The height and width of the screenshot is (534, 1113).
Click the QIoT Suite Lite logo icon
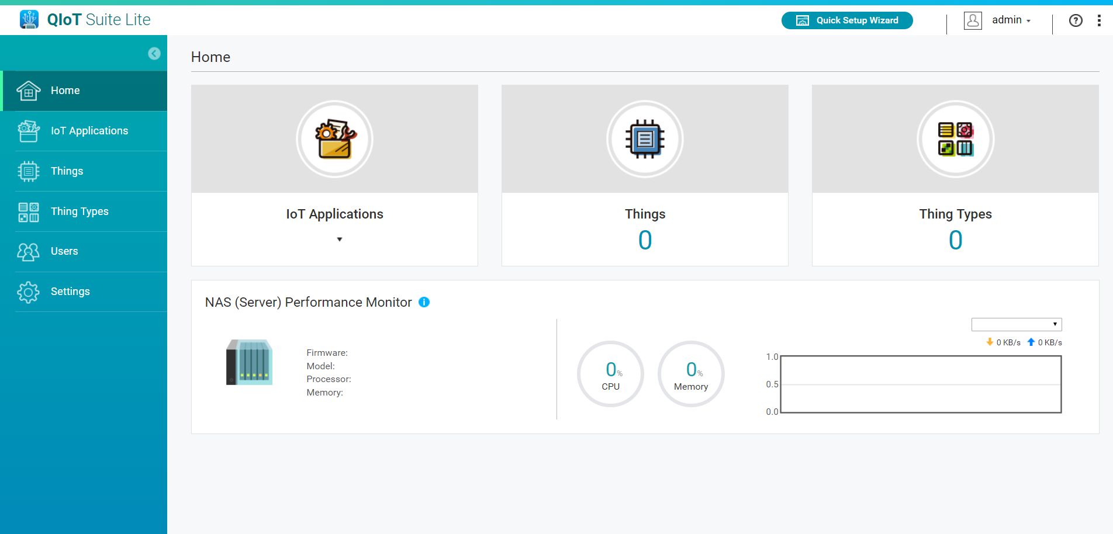click(x=29, y=19)
